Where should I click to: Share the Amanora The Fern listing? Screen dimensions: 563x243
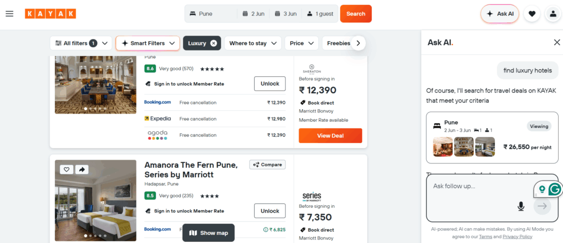pyautogui.click(x=82, y=169)
